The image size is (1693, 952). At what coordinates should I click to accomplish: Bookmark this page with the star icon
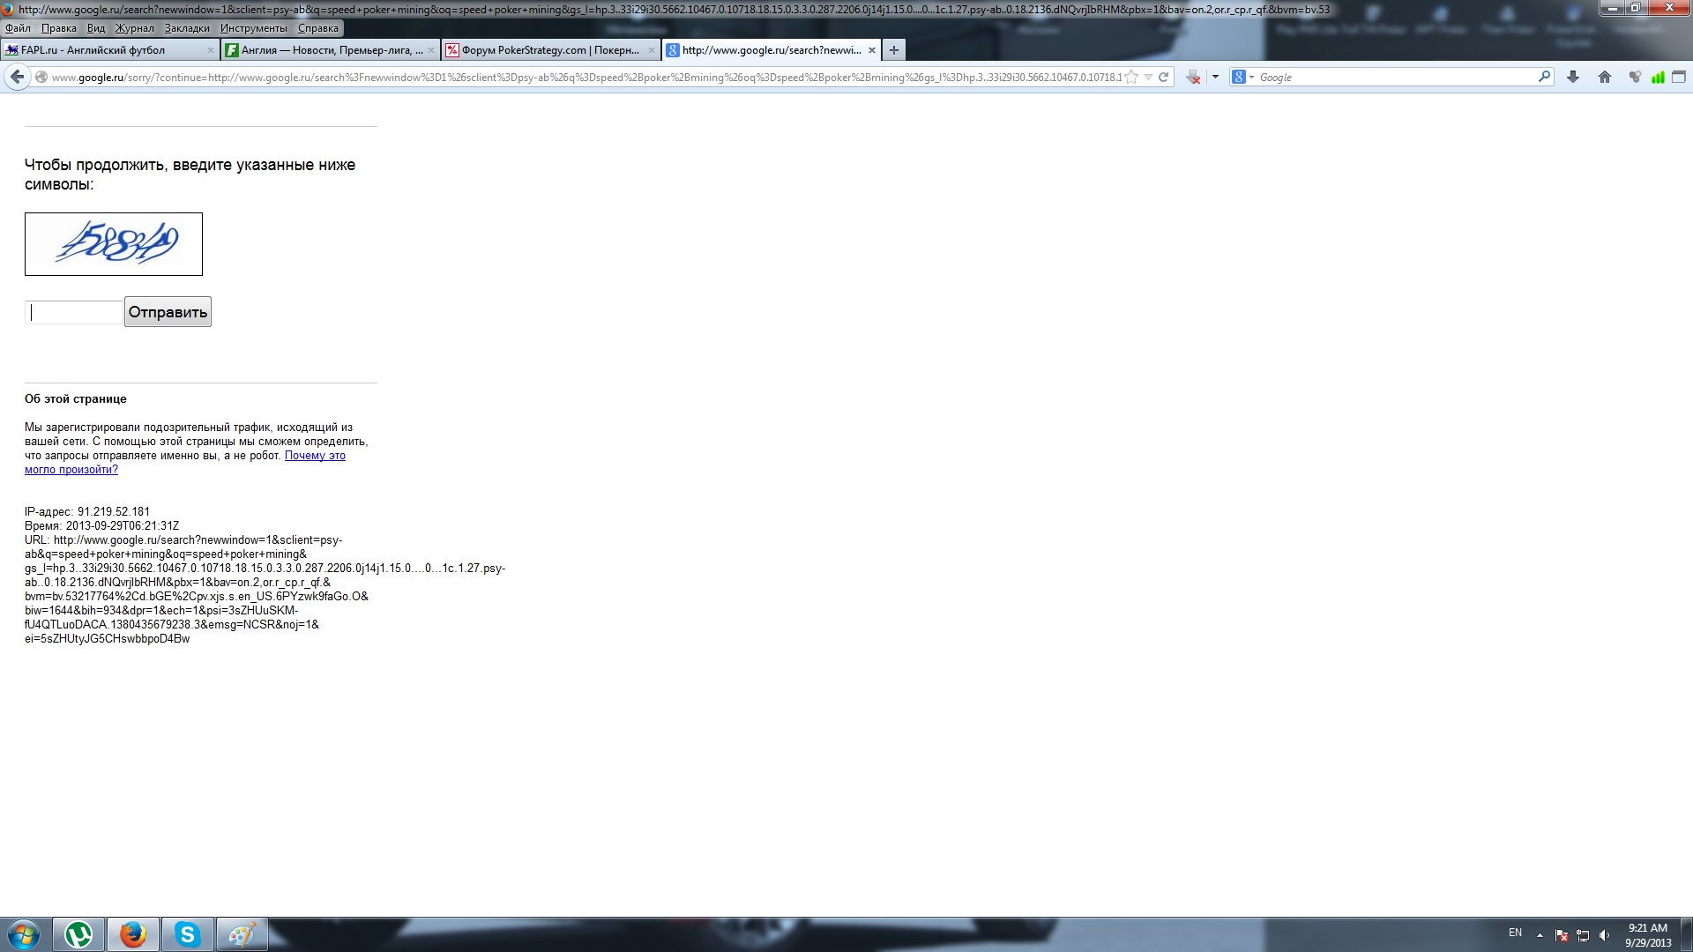[x=1132, y=78]
